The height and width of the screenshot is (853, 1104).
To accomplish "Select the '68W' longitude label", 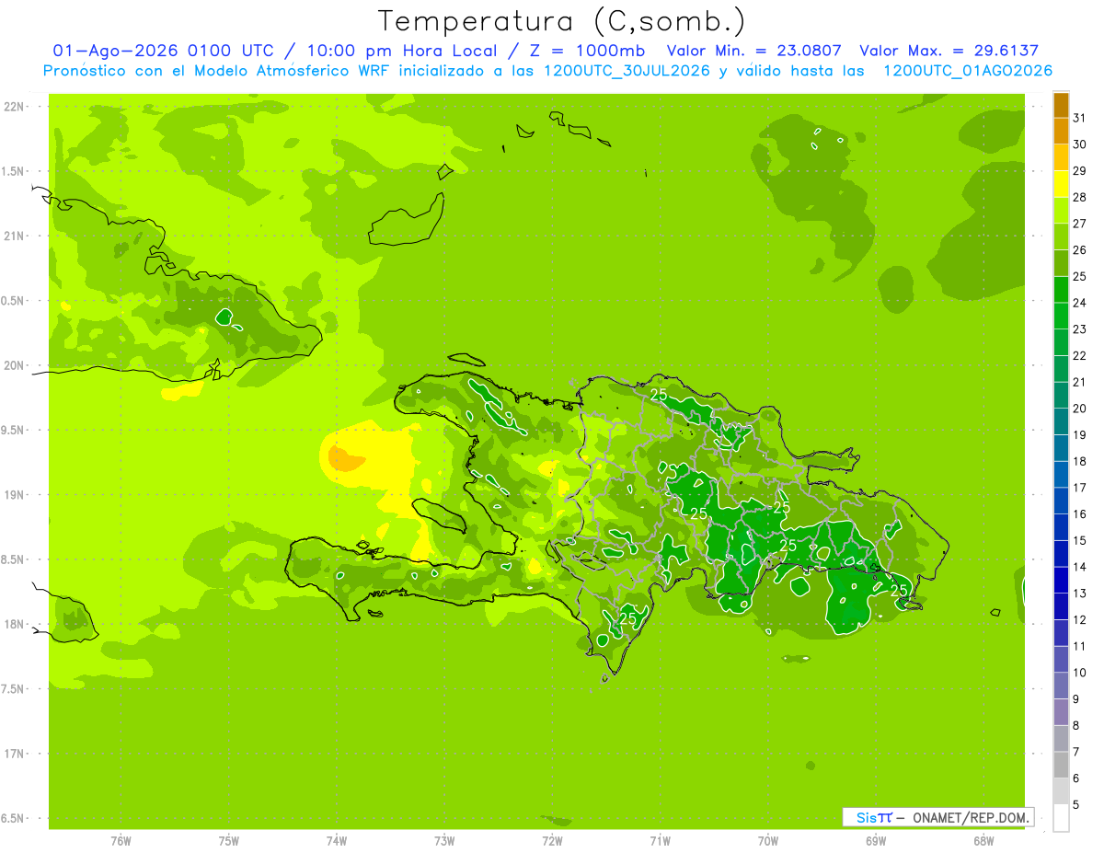I will tap(983, 841).
